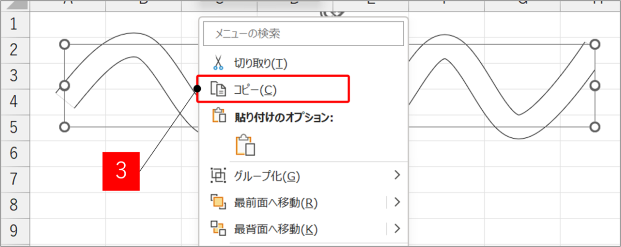Expand the グループ化 submenu arrow
Screen dimensions: 621x247
tap(397, 176)
